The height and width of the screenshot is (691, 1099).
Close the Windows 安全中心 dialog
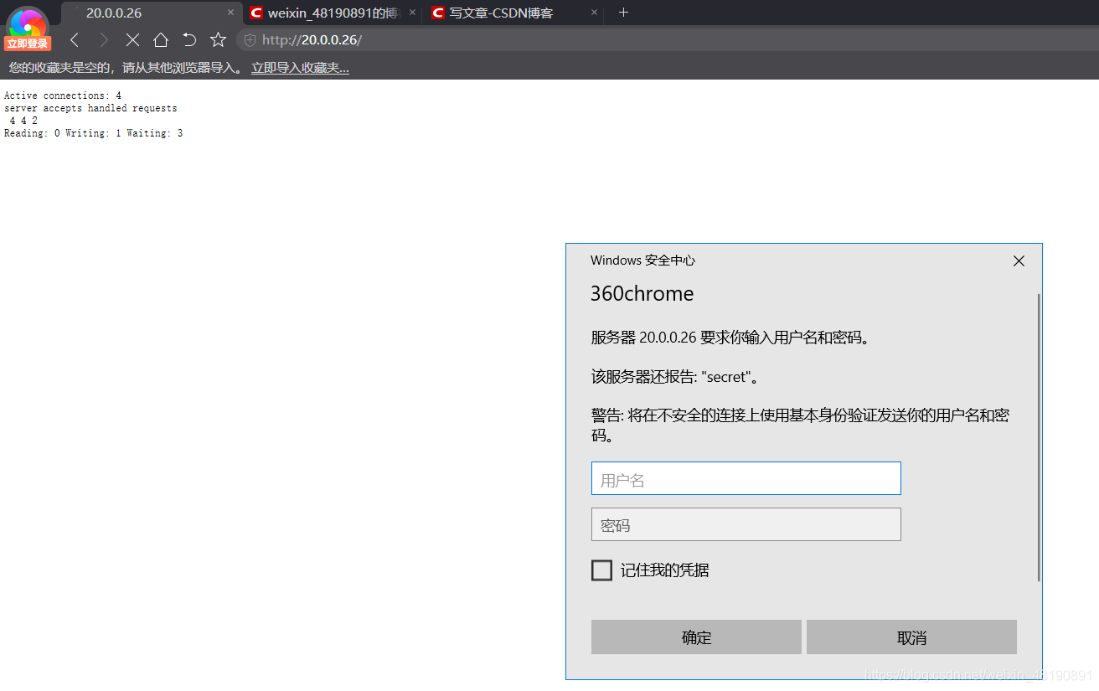[1019, 261]
